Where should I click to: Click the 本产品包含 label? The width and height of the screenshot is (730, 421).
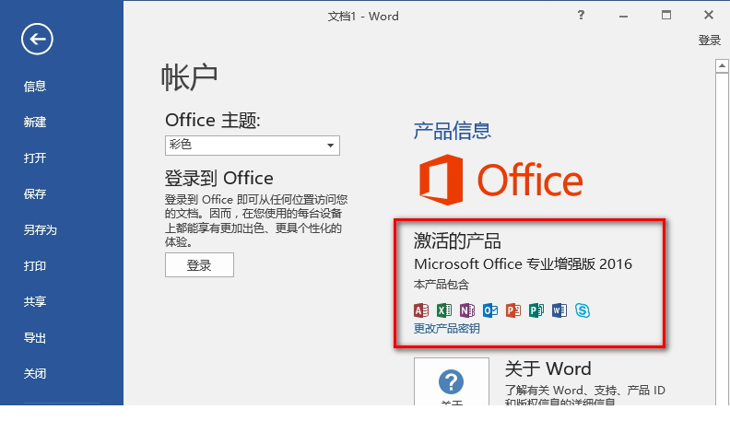coord(441,285)
